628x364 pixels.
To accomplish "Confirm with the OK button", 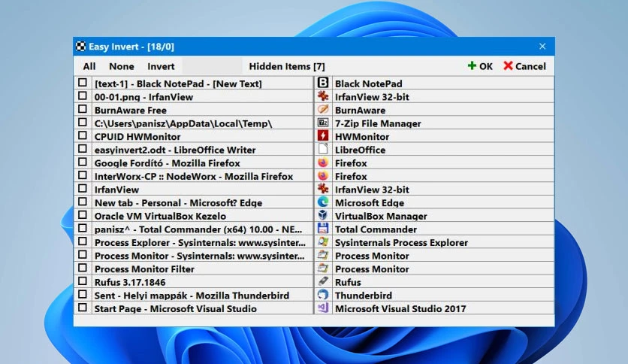I will (480, 66).
